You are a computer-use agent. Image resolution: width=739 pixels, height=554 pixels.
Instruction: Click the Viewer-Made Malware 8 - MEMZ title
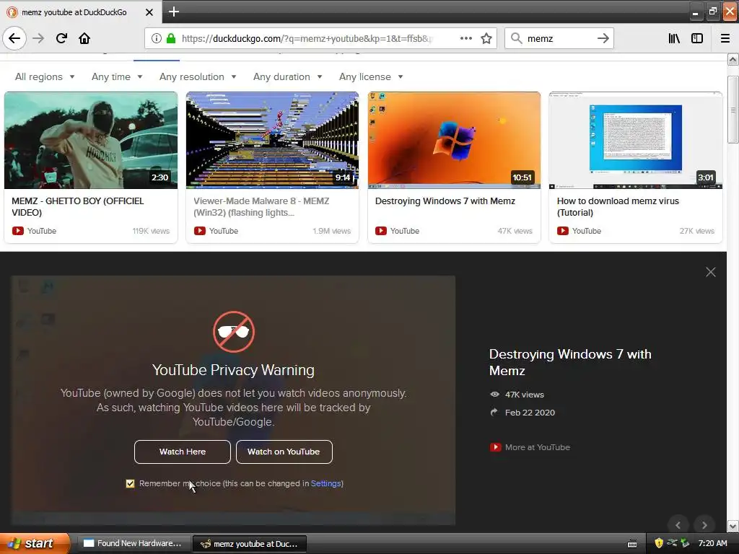(x=261, y=207)
